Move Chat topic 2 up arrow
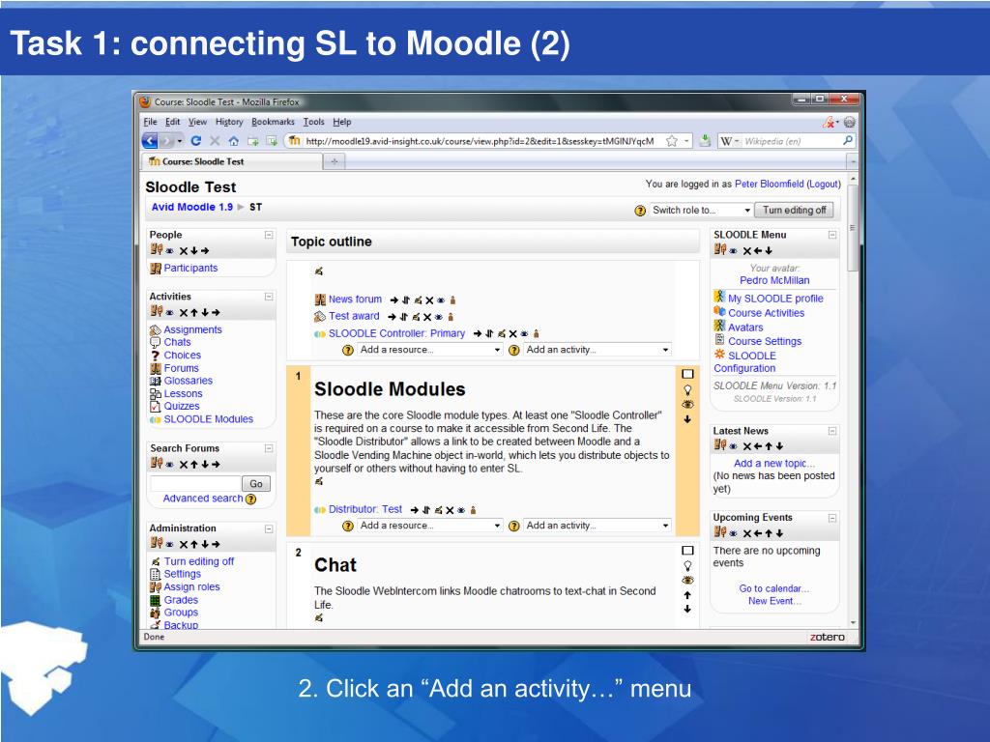The image size is (990, 742). pyautogui.click(x=687, y=595)
